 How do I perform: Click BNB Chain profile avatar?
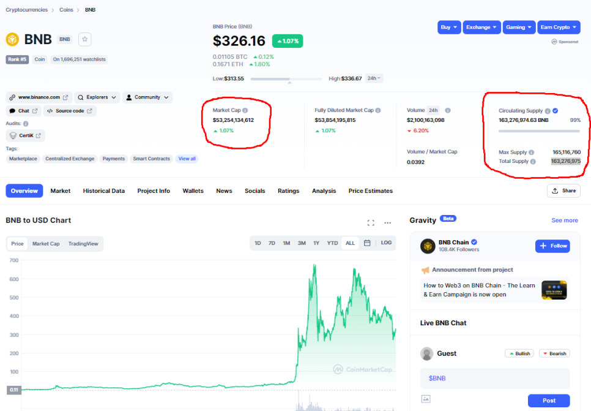428,246
